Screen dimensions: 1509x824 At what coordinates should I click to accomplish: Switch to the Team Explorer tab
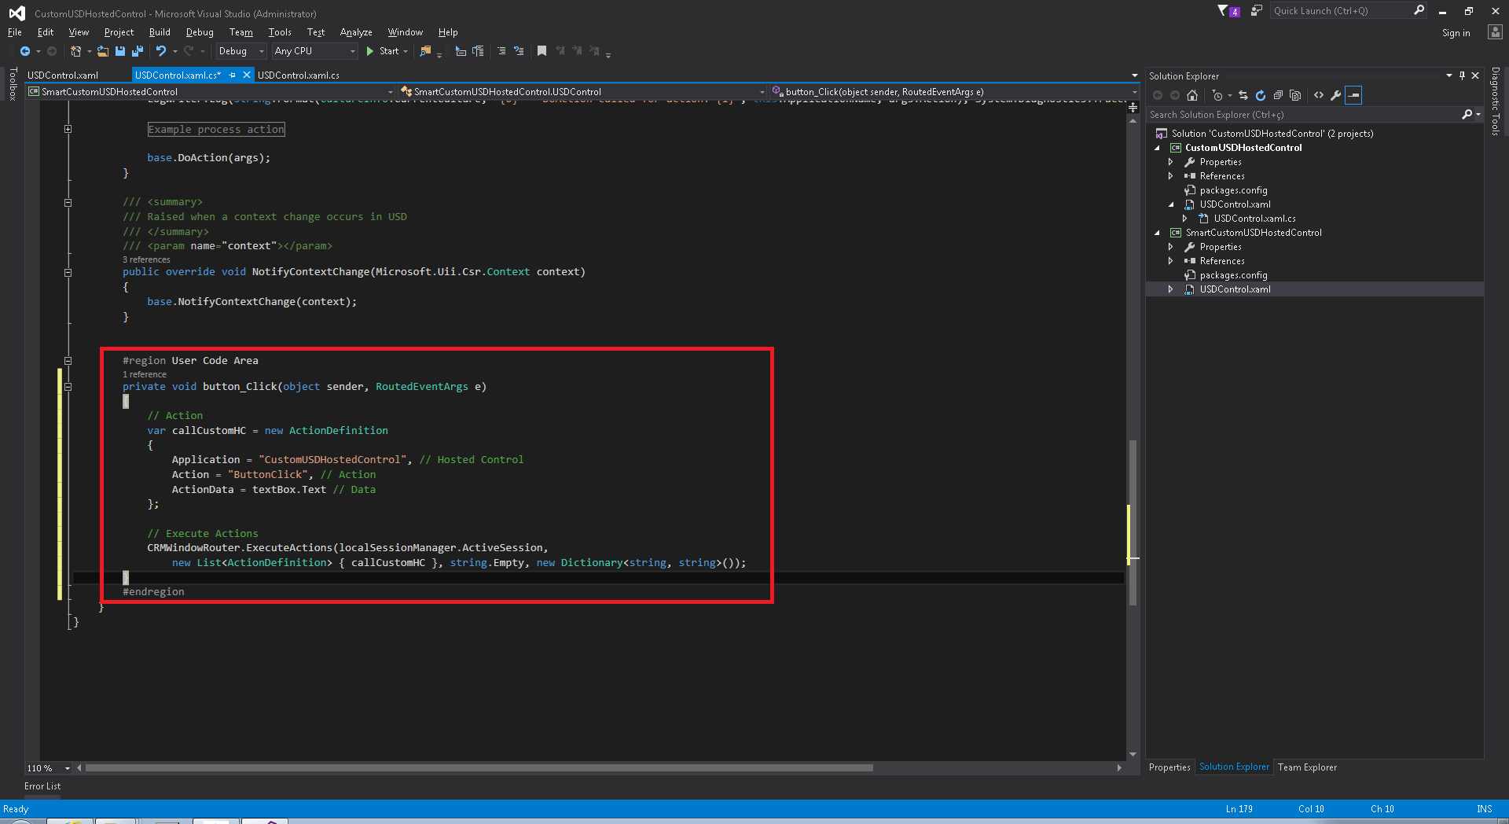tap(1306, 767)
